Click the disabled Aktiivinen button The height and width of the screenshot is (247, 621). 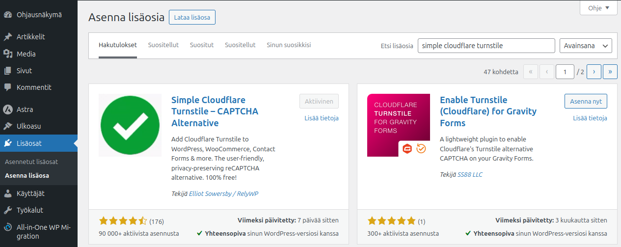coord(319,102)
